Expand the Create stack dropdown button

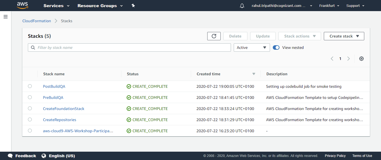(x=344, y=36)
